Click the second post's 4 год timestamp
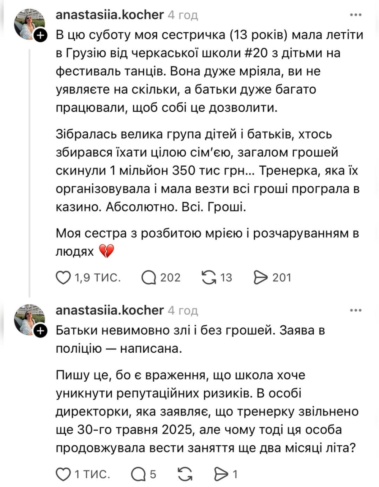Image resolution: width=379 pixels, height=487 pixels. point(183,311)
